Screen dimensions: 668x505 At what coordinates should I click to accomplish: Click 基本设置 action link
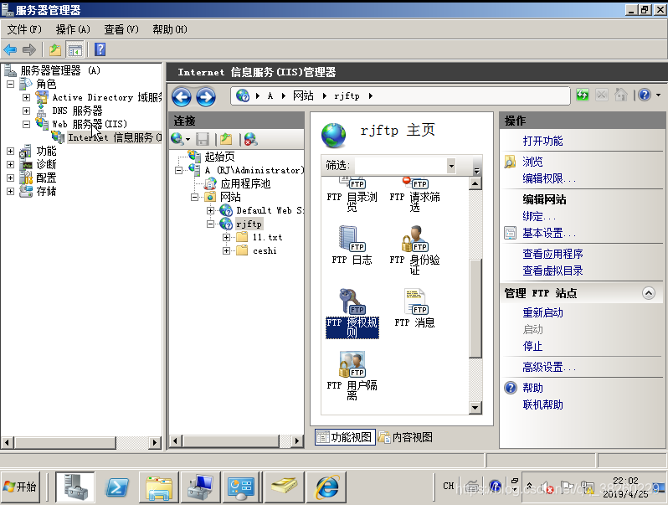tap(549, 233)
